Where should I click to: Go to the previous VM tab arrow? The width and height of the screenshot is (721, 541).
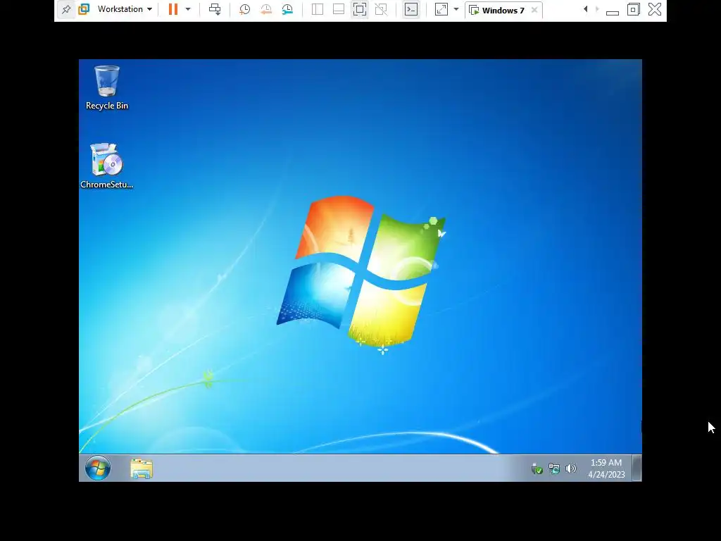pyautogui.click(x=585, y=9)
